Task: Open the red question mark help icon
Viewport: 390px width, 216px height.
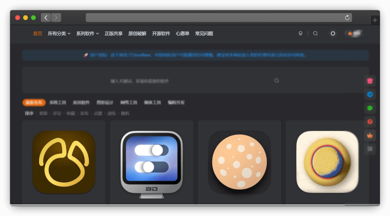Action: tap(369, 122)
